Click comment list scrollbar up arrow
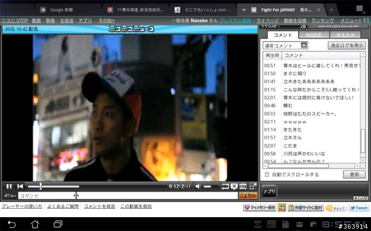Screen dimensions: 371x231 pos(363,54)
